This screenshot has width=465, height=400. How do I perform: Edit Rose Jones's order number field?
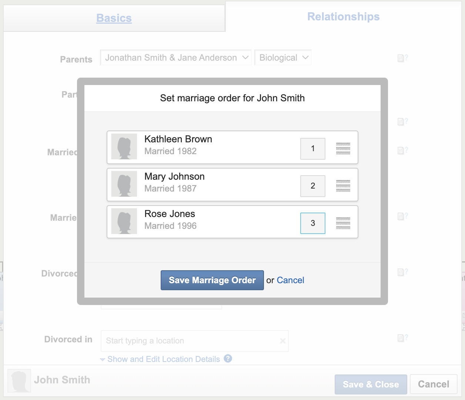click(312, 223)
